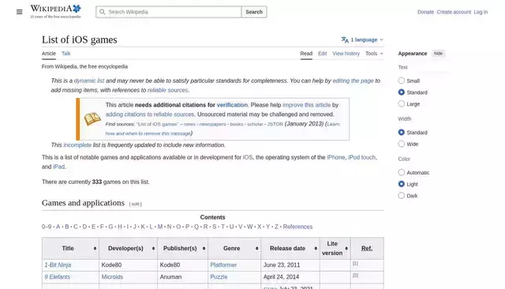The width and height of the screenshot is (505, 289).
Task: Edit the Games and applications section
Action: 135,204
